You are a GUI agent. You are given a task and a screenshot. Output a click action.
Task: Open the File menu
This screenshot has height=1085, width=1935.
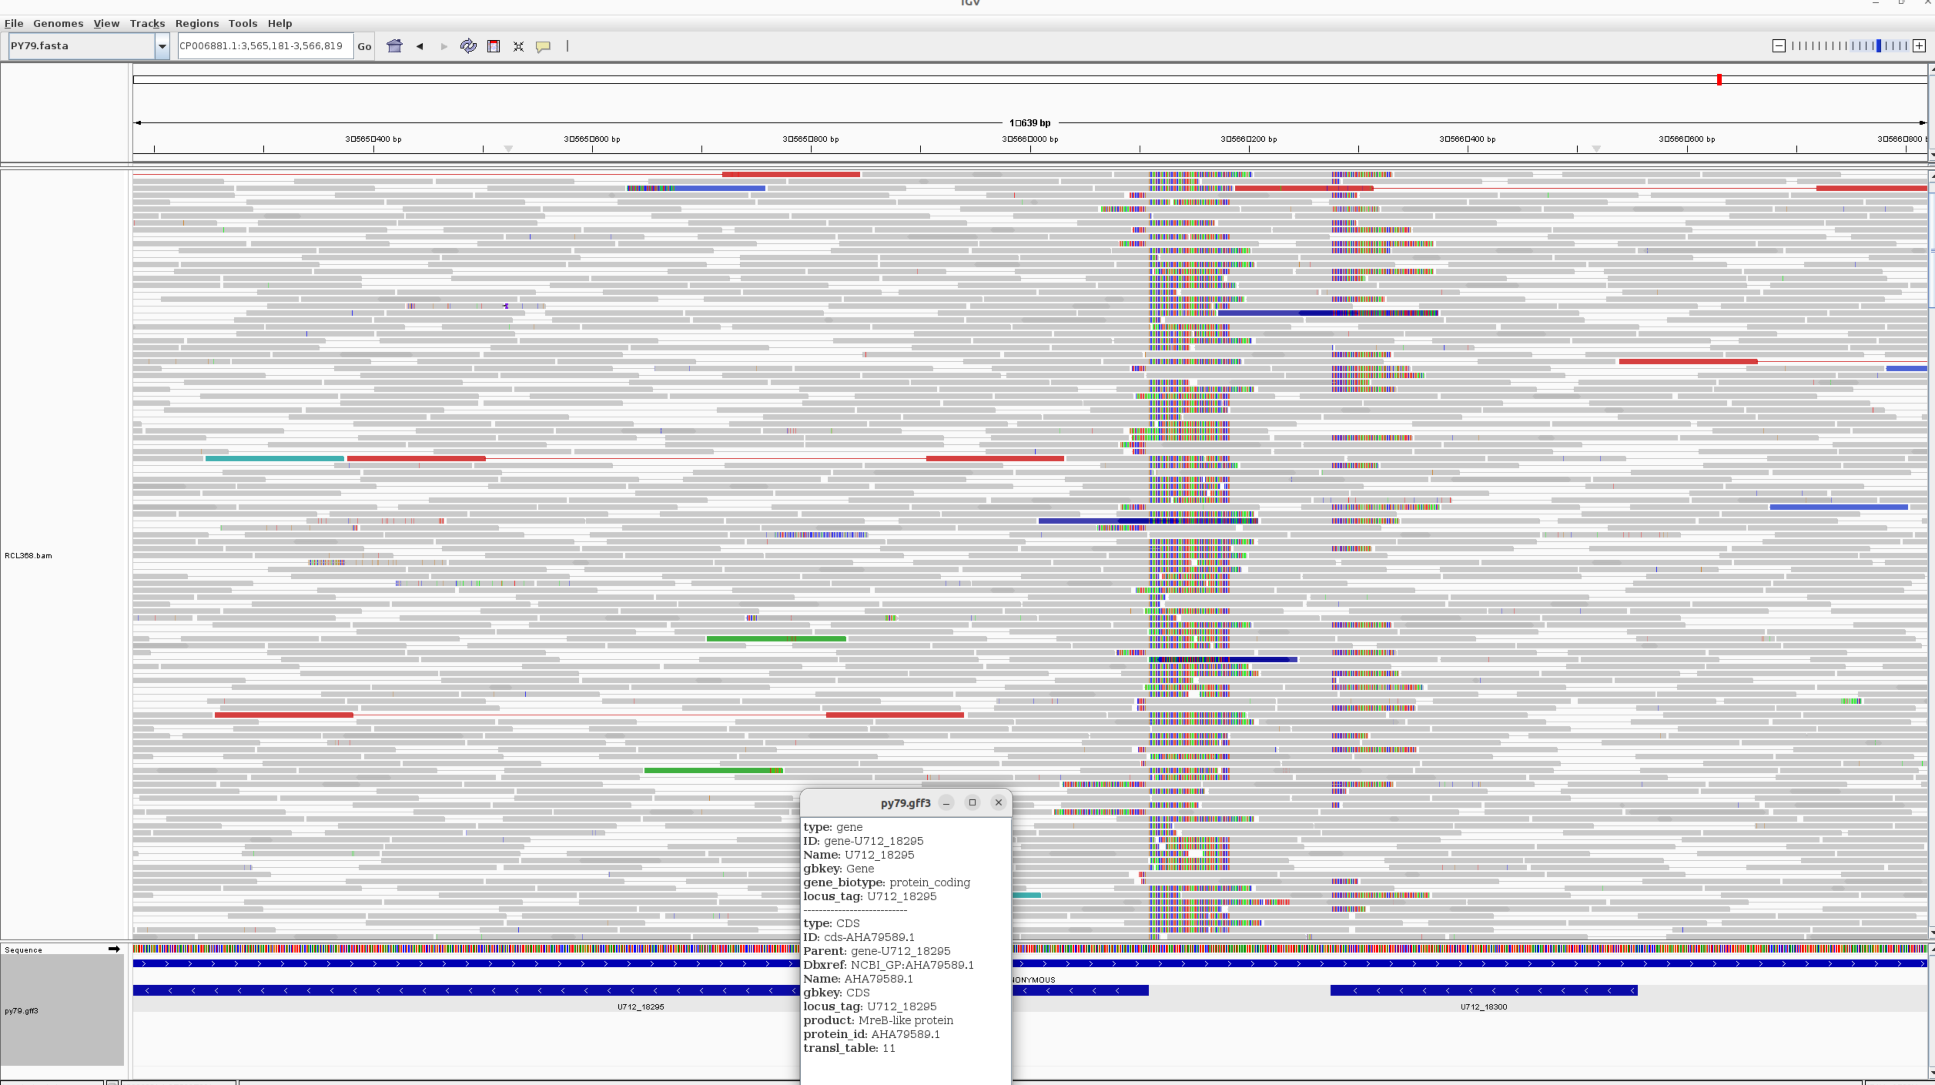click(13, 23)
